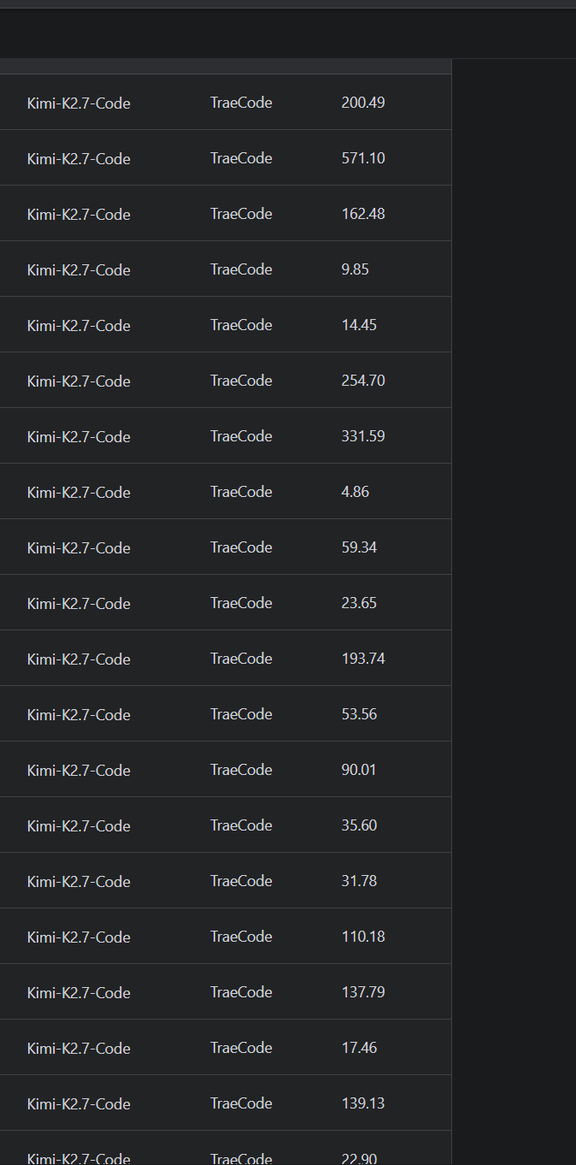This screenshot has height=1165, width=576.
Task: Click the 110.18 value cell
Action: (363, 937)
